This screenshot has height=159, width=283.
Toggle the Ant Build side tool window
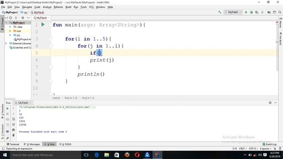(281, 38)
